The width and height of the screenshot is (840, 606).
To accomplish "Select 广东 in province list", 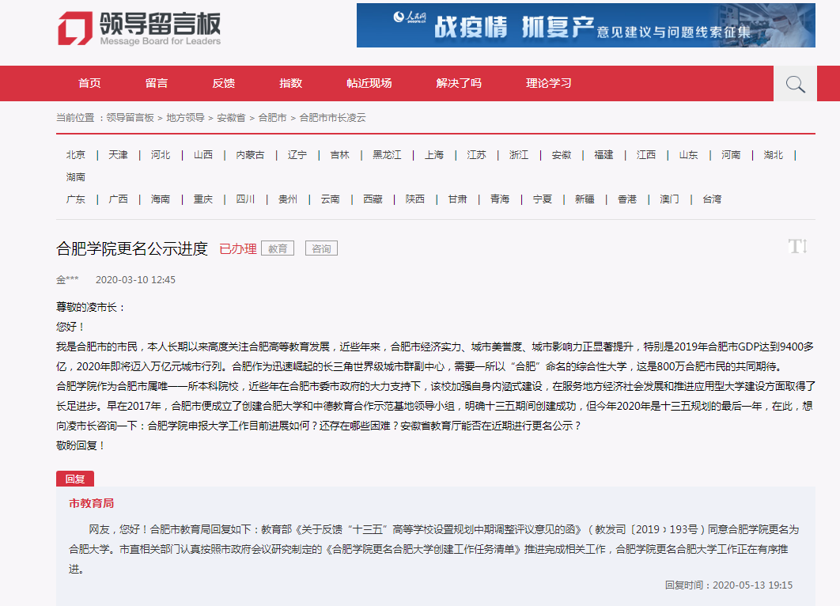I will click(75, 199).
